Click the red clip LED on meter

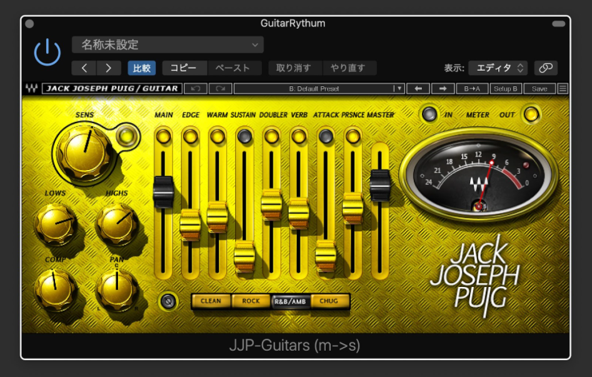[525, 166]
